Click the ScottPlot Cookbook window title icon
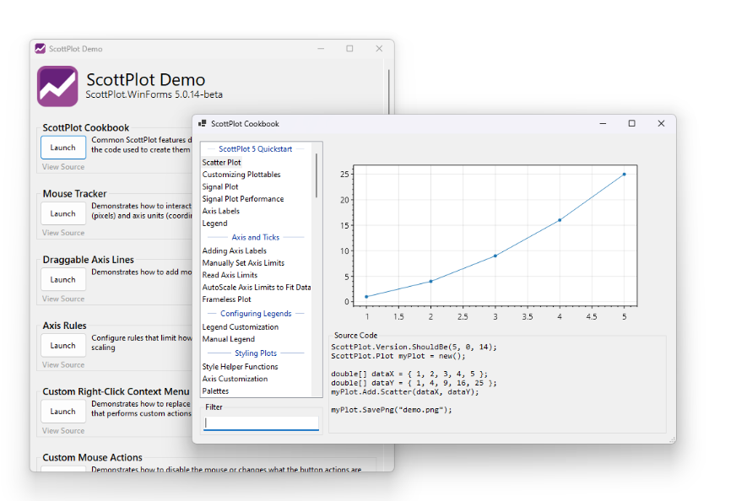This screenshot has height=501, width=736. point(202,124)
